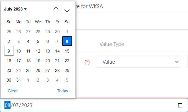Click the previous month up arrow
Image resolution: width=188 pixels, height=112 pixels.
coord(56,9)
